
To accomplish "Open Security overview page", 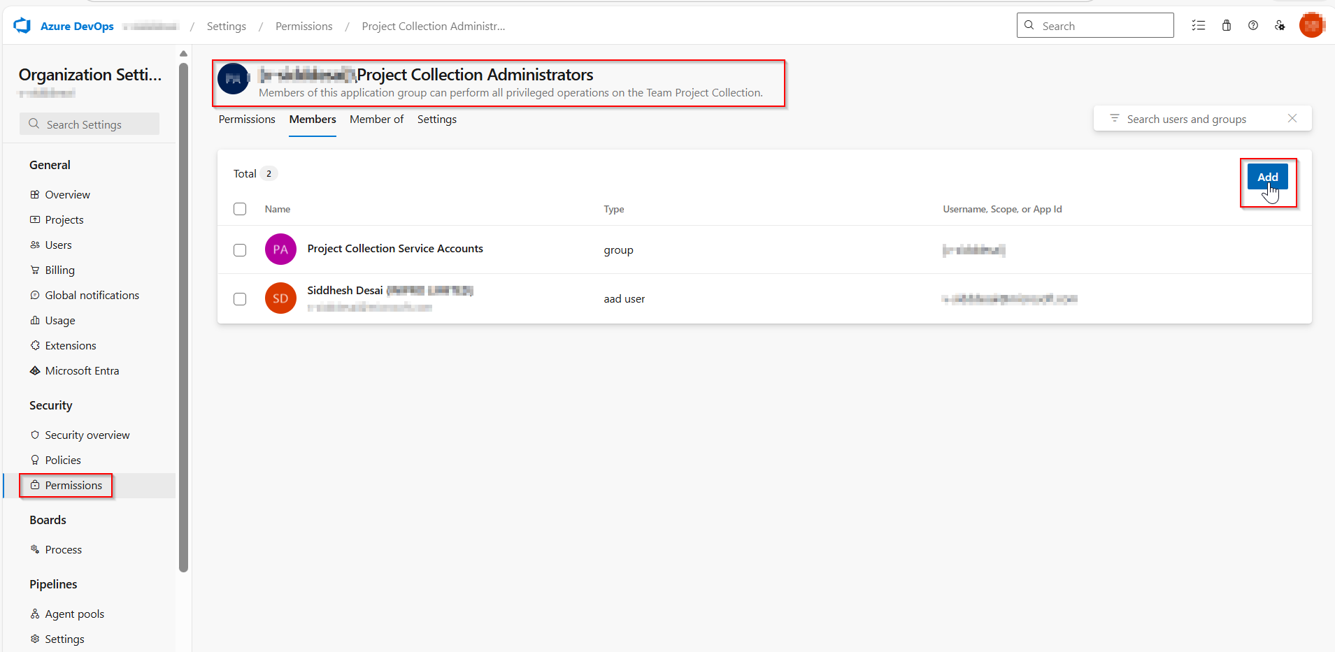I will (x=87, y=435).
